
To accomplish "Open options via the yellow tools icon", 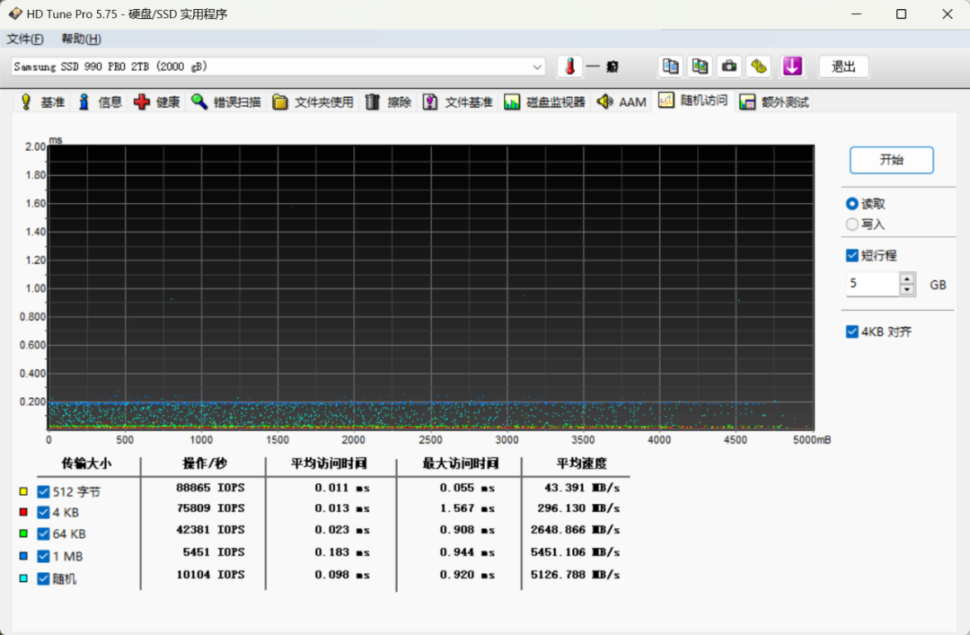I will point(760,66).
